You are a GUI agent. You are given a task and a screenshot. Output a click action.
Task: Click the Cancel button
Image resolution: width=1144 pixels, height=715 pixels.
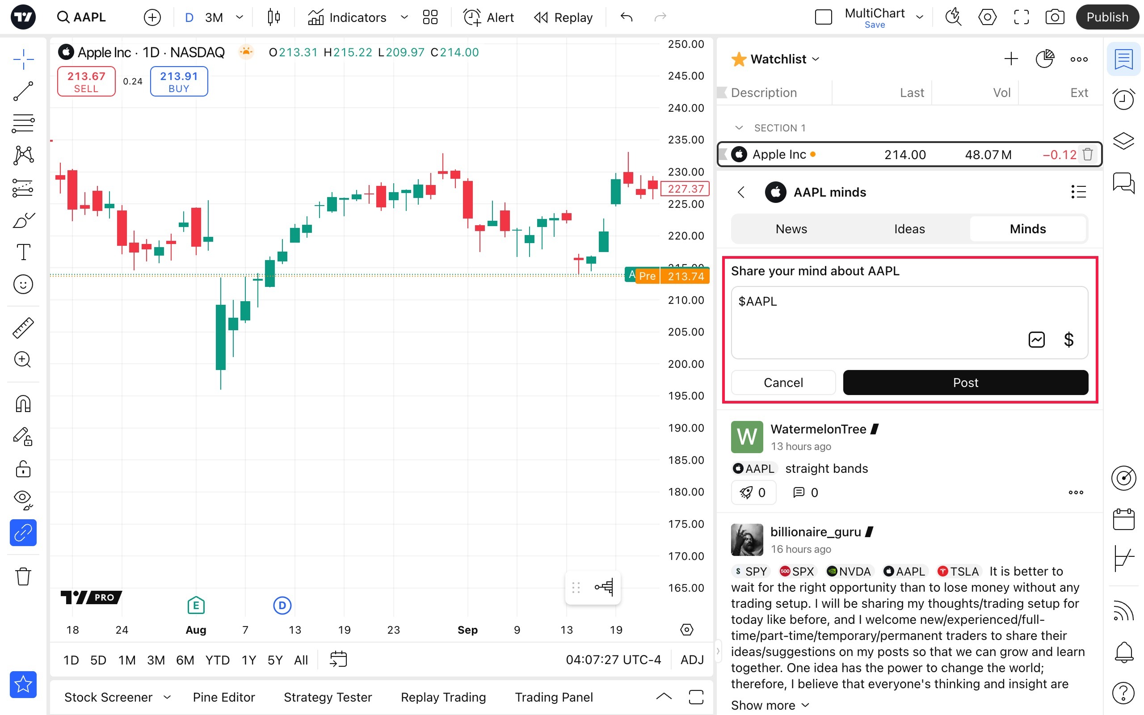tap(783, 383)
